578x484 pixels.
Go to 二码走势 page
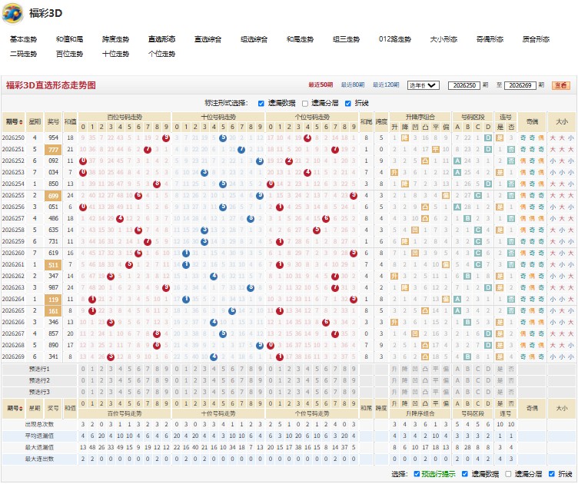click(x=23, y=54)
